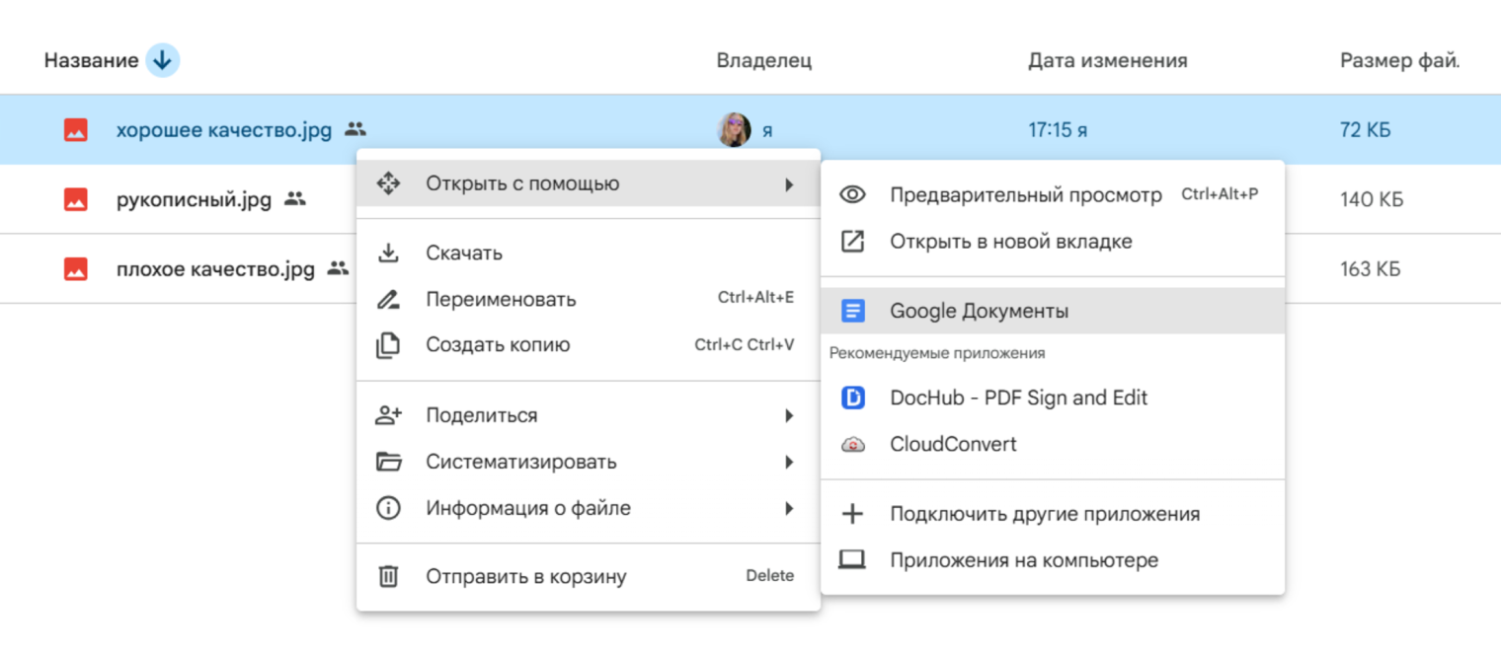Expand the Поделиться submenu arrow
Viewport: 1501px width, 653px height.
tap(789, 415)
